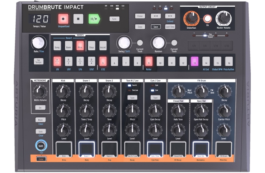This screenshot has width=265, height=173.
Task: Click the Hats Tone knob
Action: point(178,110)
